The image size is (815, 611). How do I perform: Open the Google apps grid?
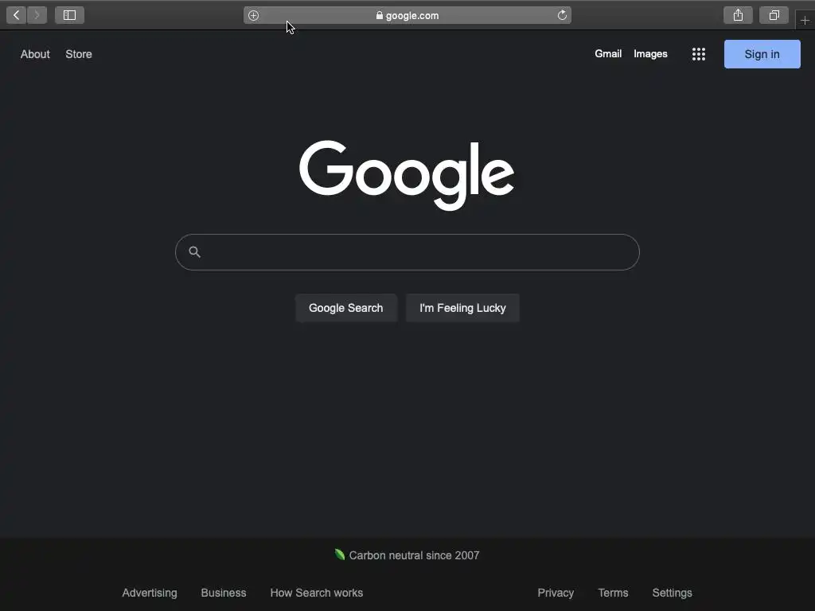click(x=699, y=54)
